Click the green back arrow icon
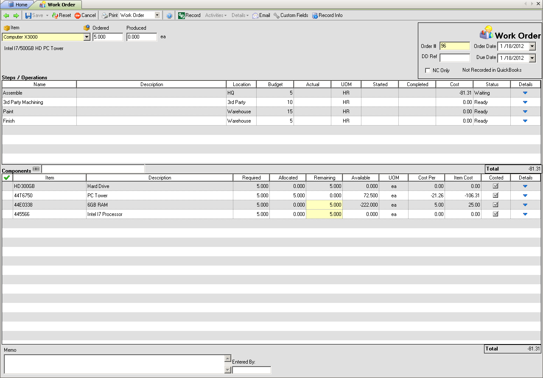The width and height of the screenshot is (543, 378). click(6, 16)
